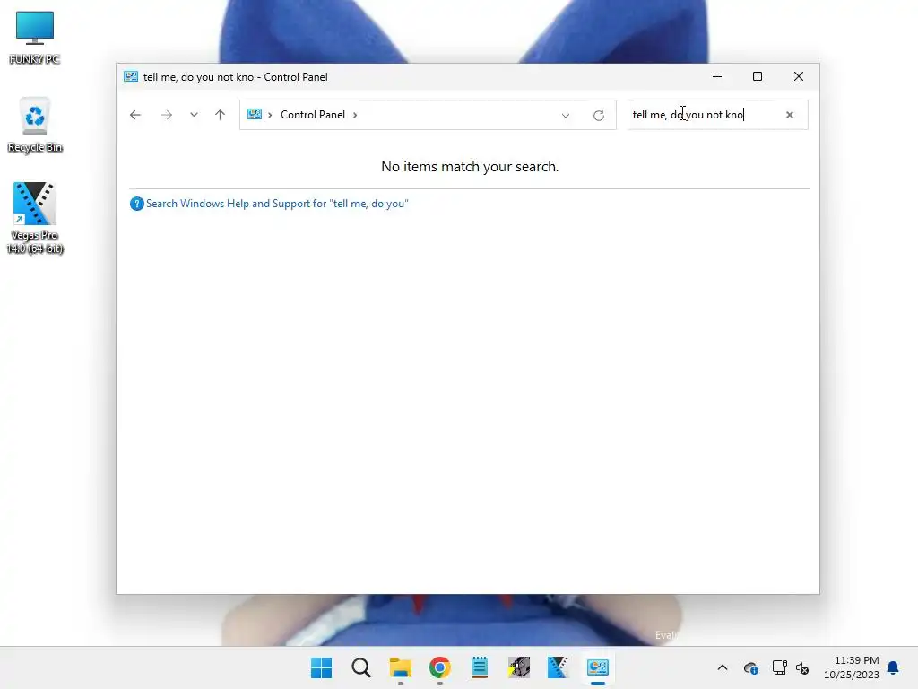Expand chevron before Control Panel breadcrumb

pyautogui.click(x=270, y=115)
